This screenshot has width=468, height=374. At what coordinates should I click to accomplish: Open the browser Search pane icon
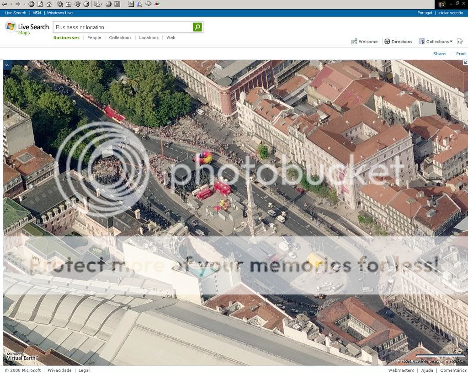coord(60,4)
